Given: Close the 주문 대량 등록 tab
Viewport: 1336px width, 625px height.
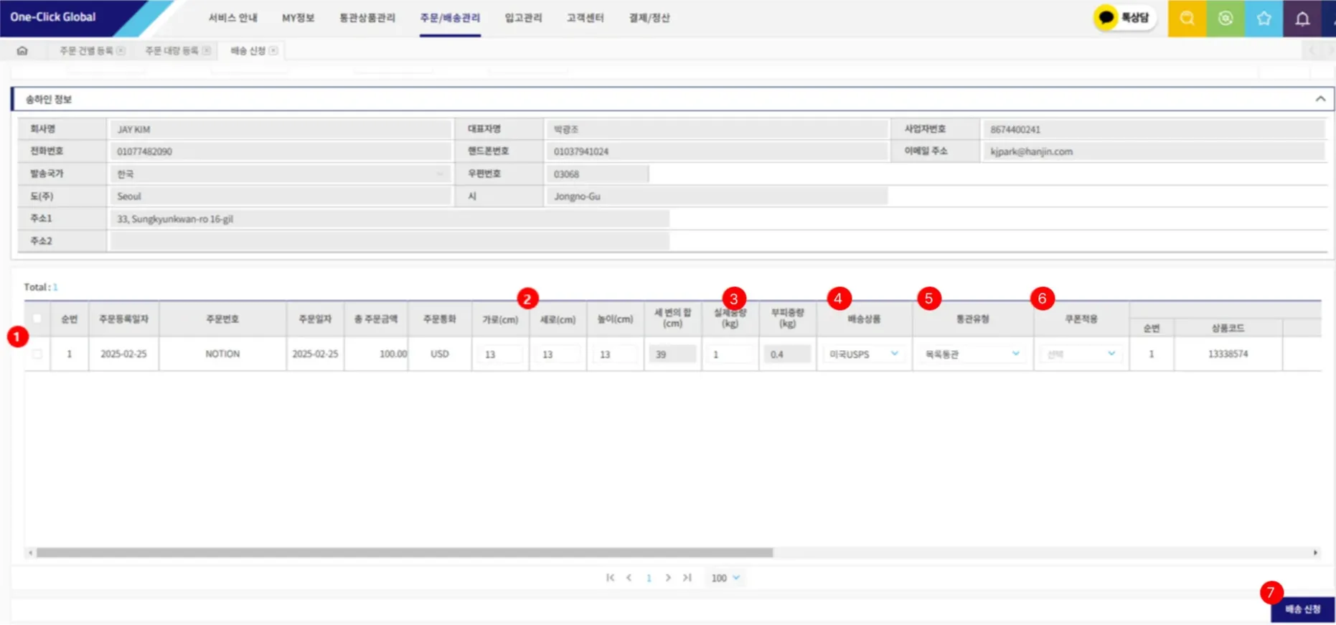Looking at the screenshot, I should (x=207, y=51).
